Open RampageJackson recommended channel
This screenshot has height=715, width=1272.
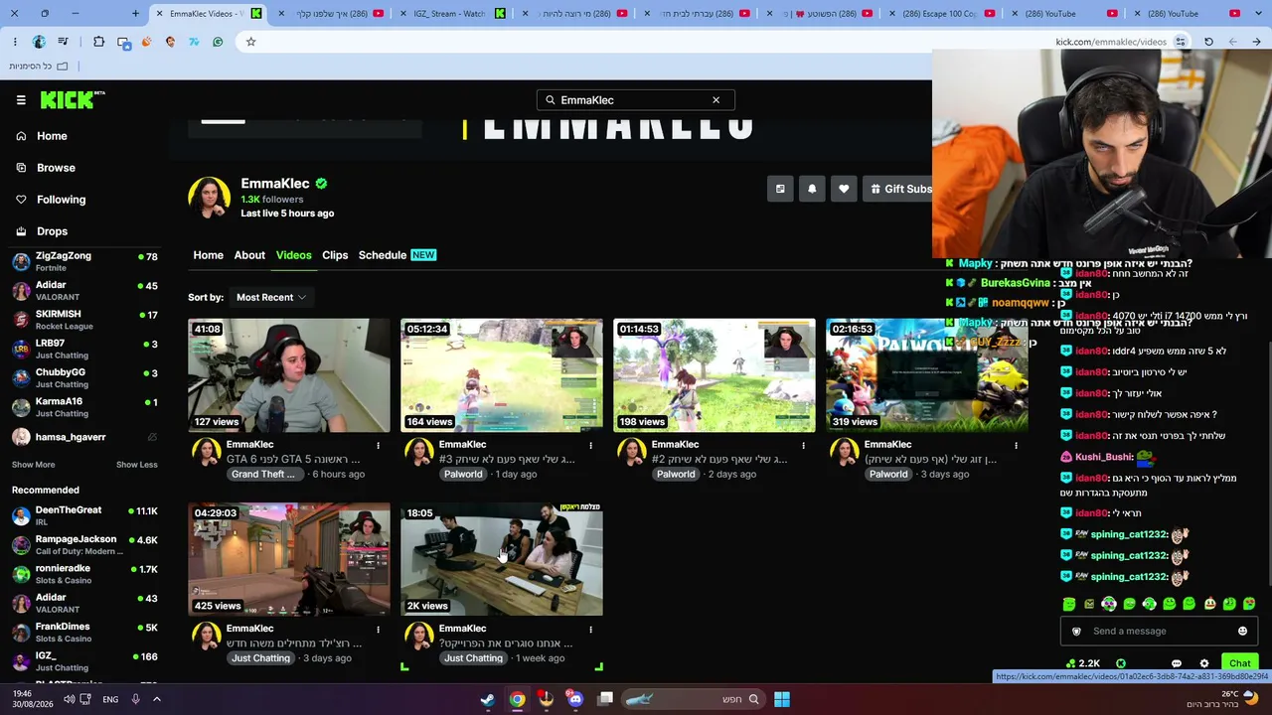pyautogui.click(x=84, y=545)
